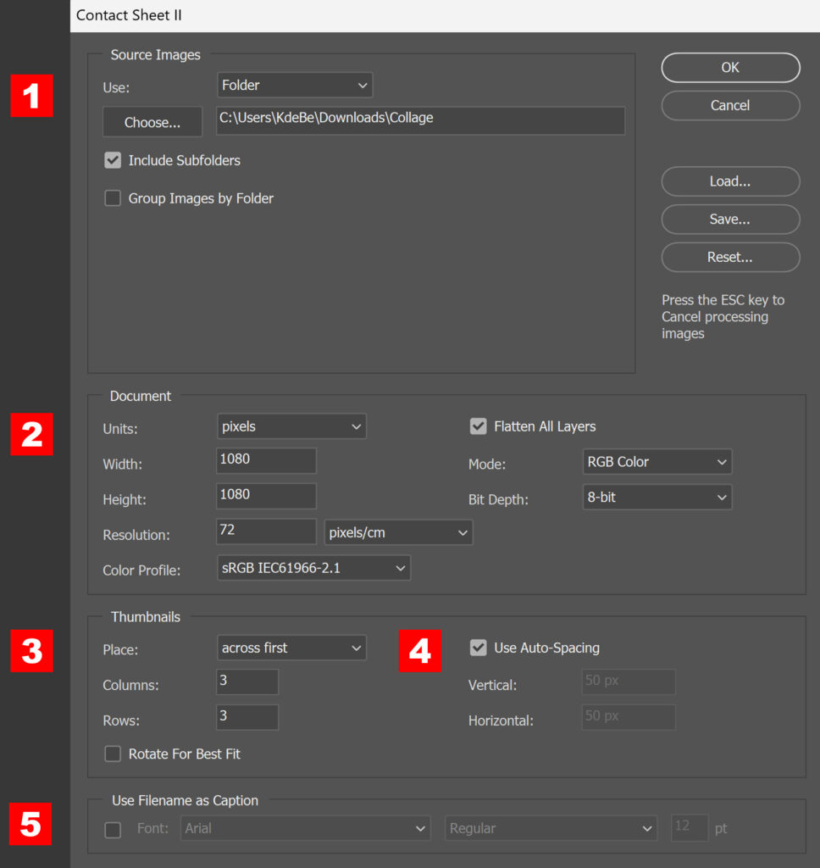The image size is (820, 868).
Task: Open the Color Profile dropdown
Action: [x=313, y=567]
